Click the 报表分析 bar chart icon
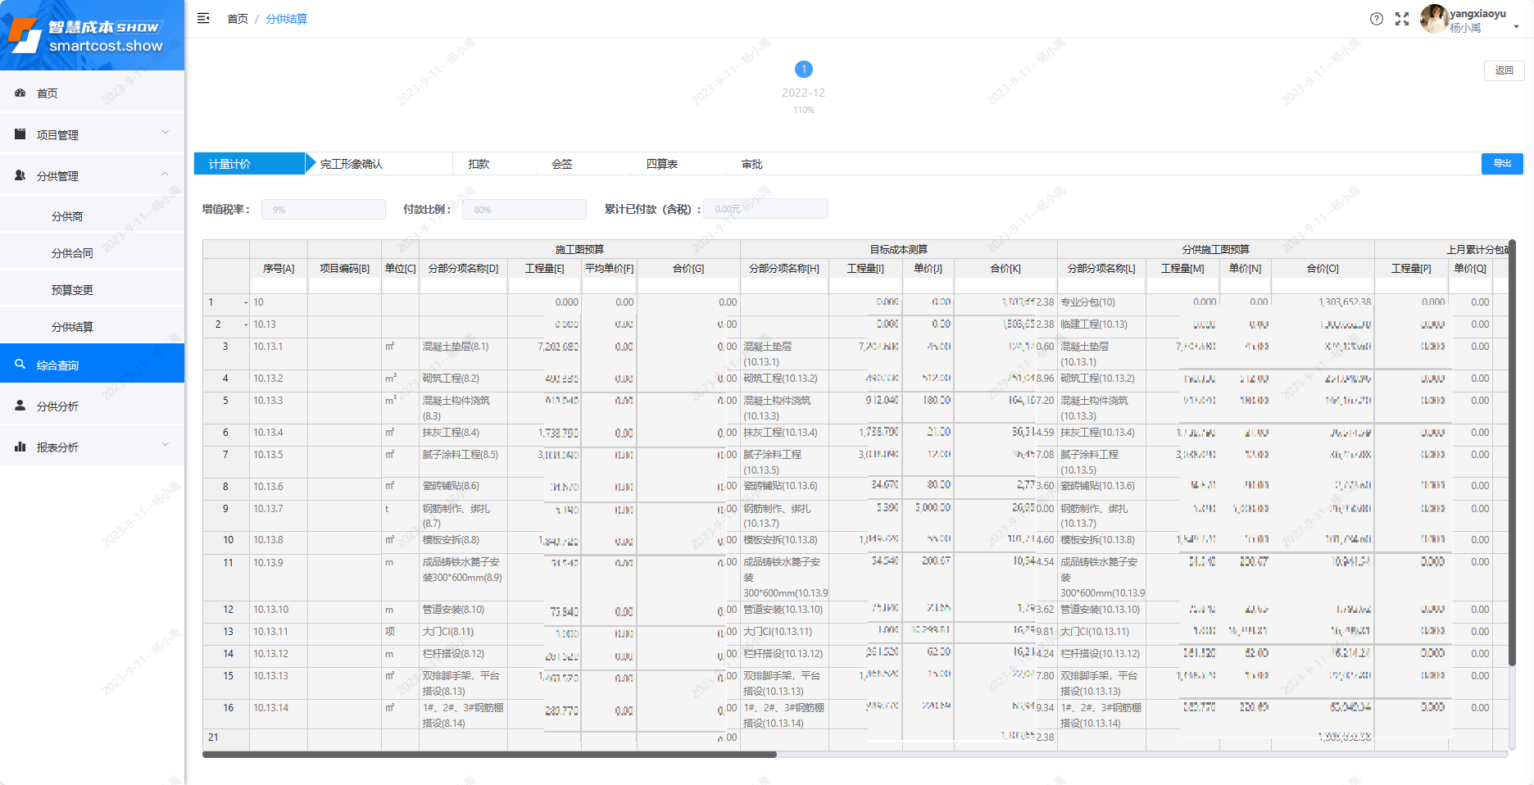Viewport: 1534px width, 785px height. coord(20,447)
